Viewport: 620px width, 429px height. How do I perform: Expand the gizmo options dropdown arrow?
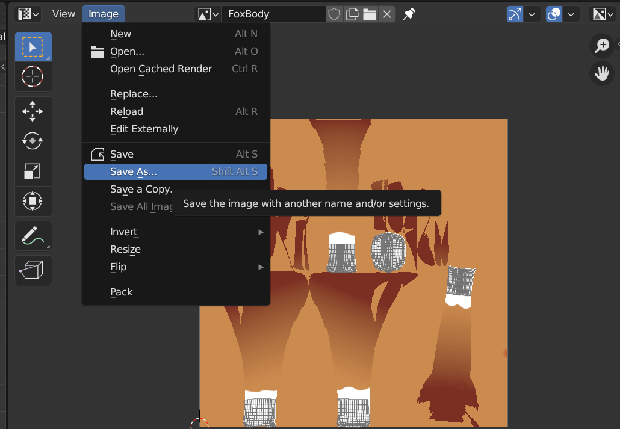pyautogui.click(x=532, y=14)
